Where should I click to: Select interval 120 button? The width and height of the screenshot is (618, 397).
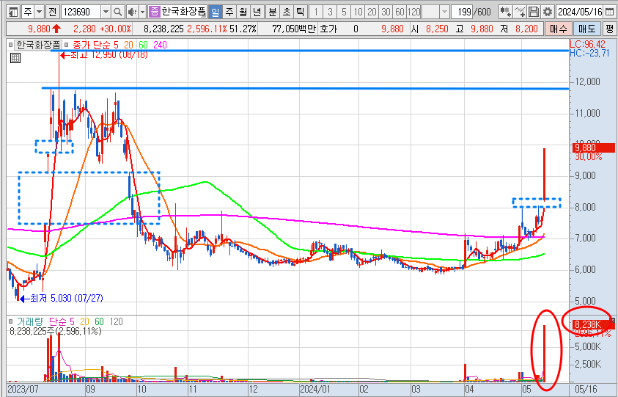(x=414, y=12)
